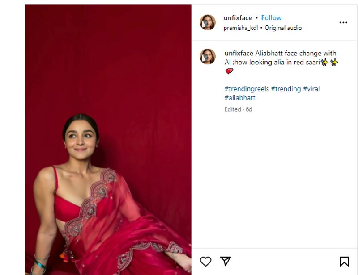Click the sparkle emojis after 'red saari'
Viewport: 358px width, 275px height.
[329, 62]
